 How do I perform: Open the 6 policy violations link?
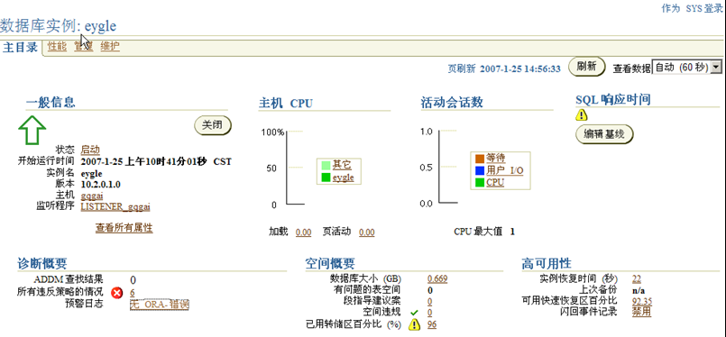click(133, 293)
